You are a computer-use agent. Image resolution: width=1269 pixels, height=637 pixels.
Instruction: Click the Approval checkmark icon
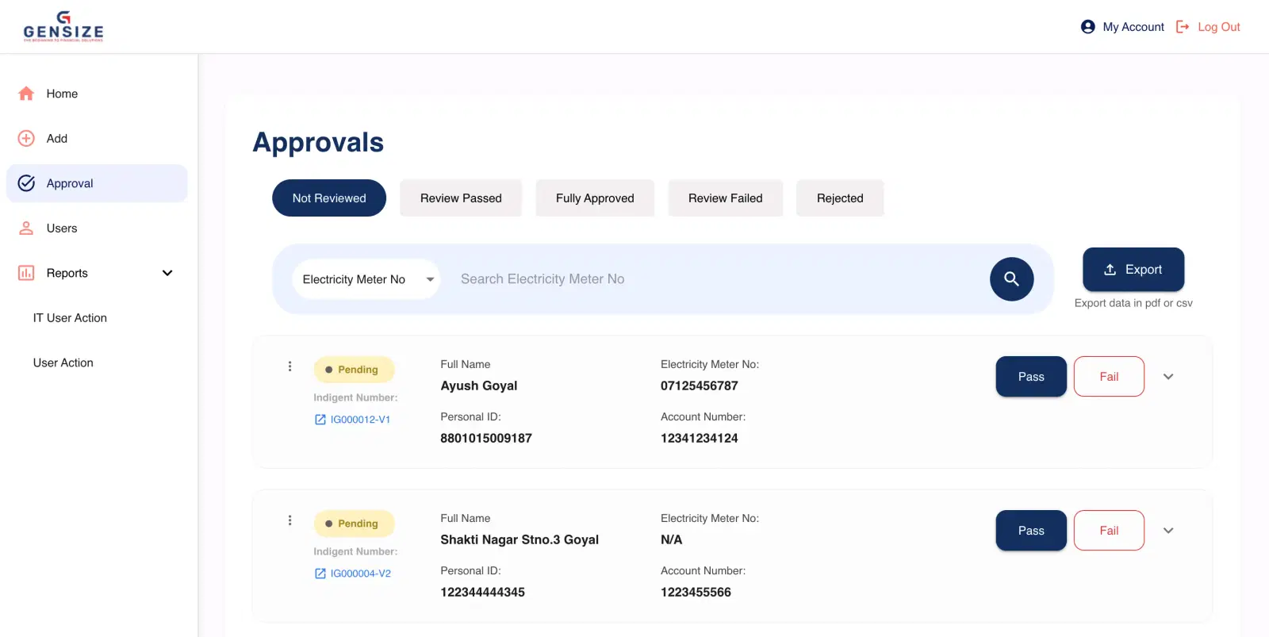26,183
